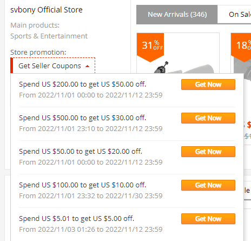Collapse the Get Seller Coupons dropdown
The height and width of the screenshot is (241, 251).
53,66
